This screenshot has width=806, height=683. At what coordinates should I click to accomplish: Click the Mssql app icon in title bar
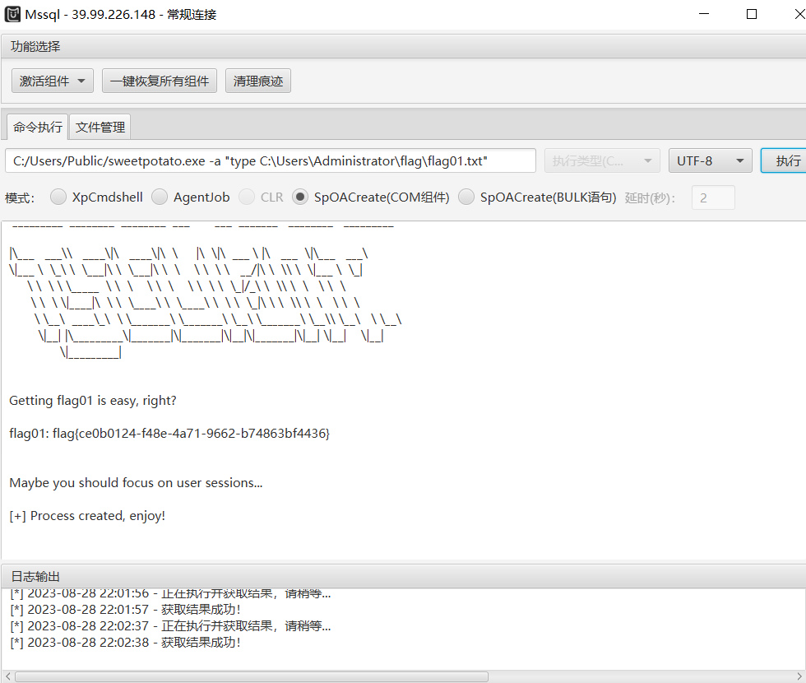[x=13, y=14]
